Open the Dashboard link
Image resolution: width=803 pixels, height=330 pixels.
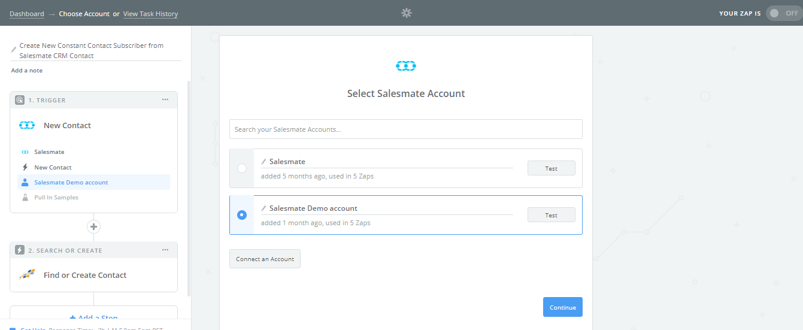(27, 14)
